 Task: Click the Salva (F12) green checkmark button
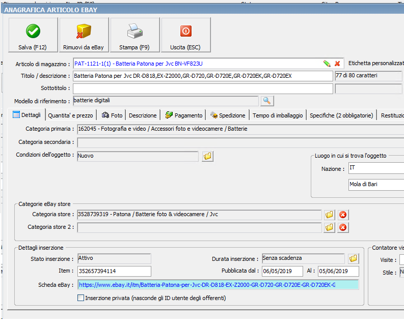click(x=33, y=35)
